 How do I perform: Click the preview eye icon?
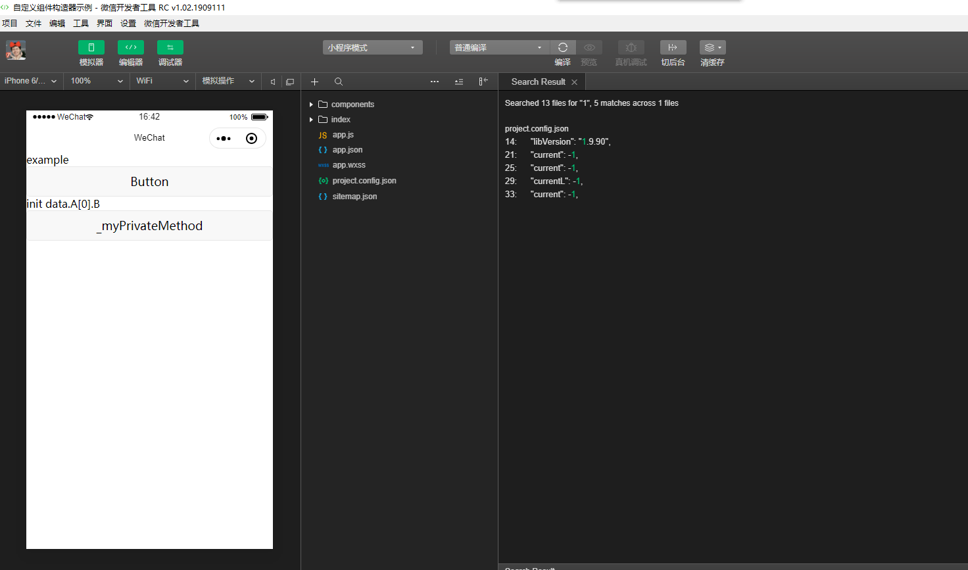(589, 47)
